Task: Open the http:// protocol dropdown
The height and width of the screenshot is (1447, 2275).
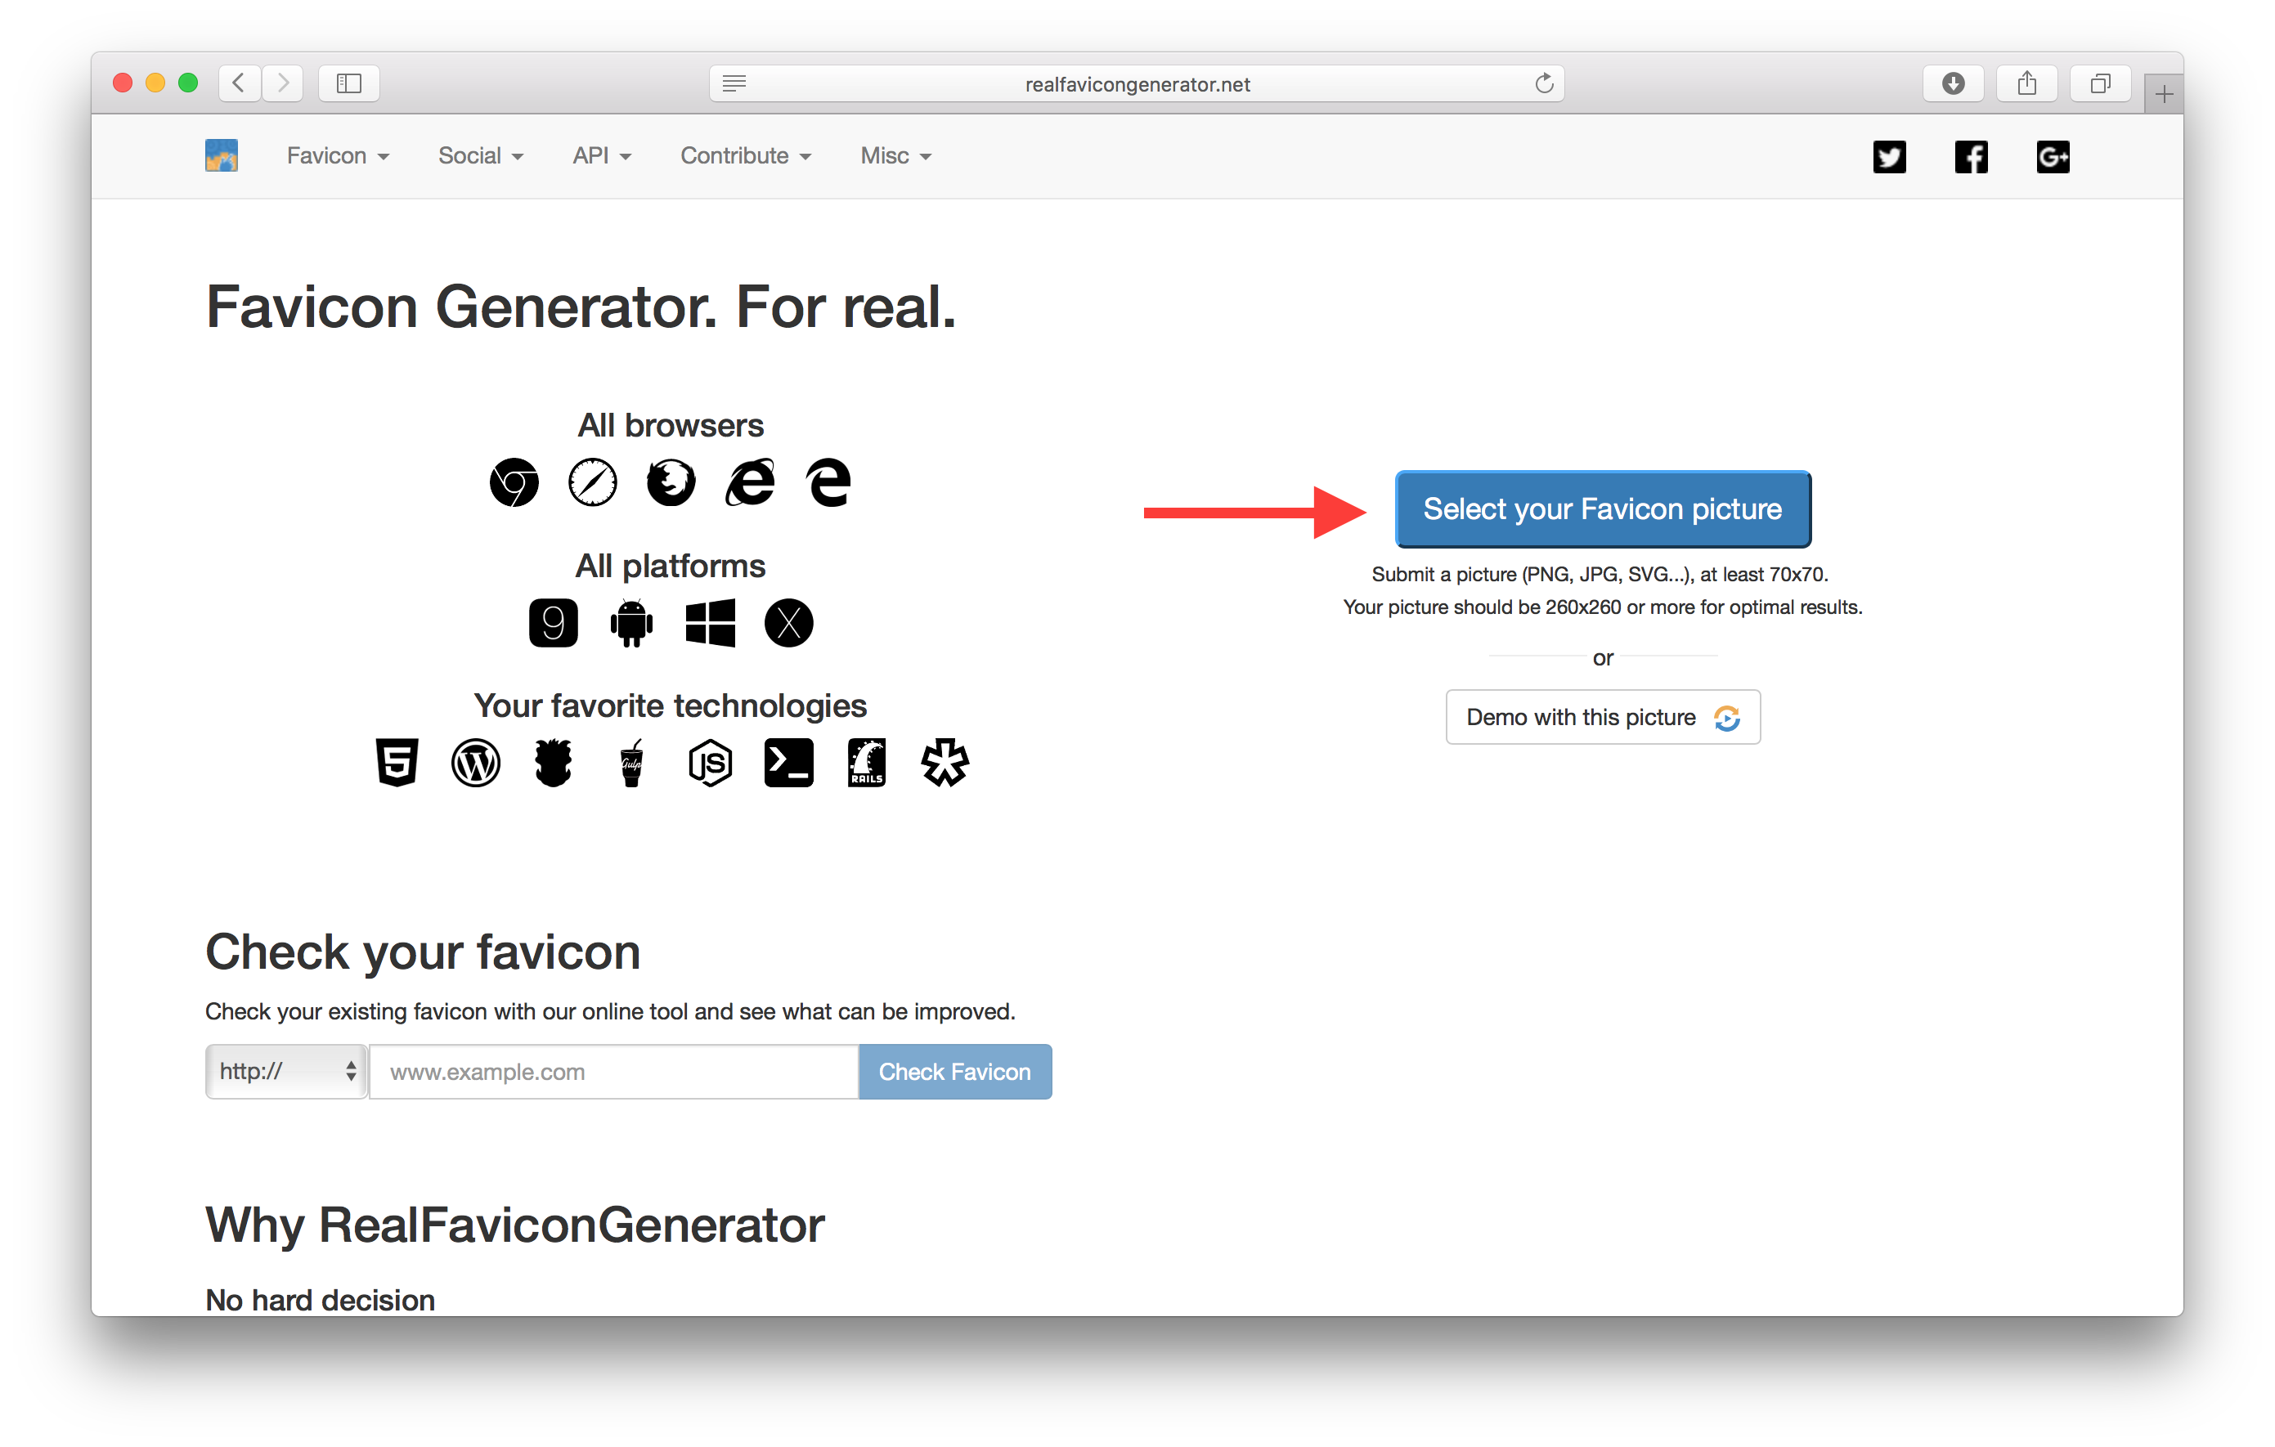Action: pos(285,1071)
